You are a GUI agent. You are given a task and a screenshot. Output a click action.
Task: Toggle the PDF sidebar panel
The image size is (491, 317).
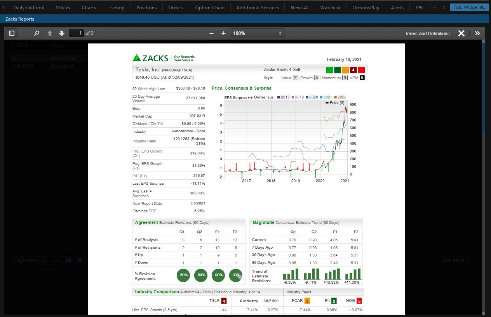tap(11, 33)
